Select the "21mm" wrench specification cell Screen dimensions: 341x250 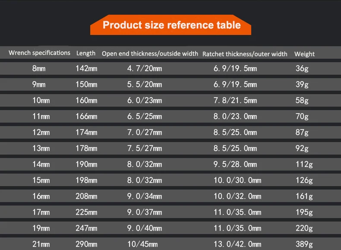point(41,244)
